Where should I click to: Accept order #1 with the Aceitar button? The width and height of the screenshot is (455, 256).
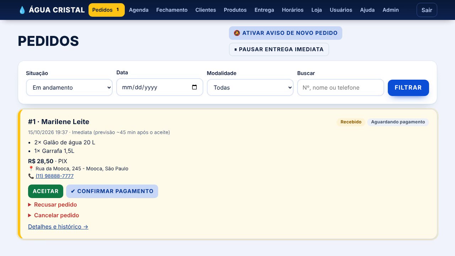[45, 191]
